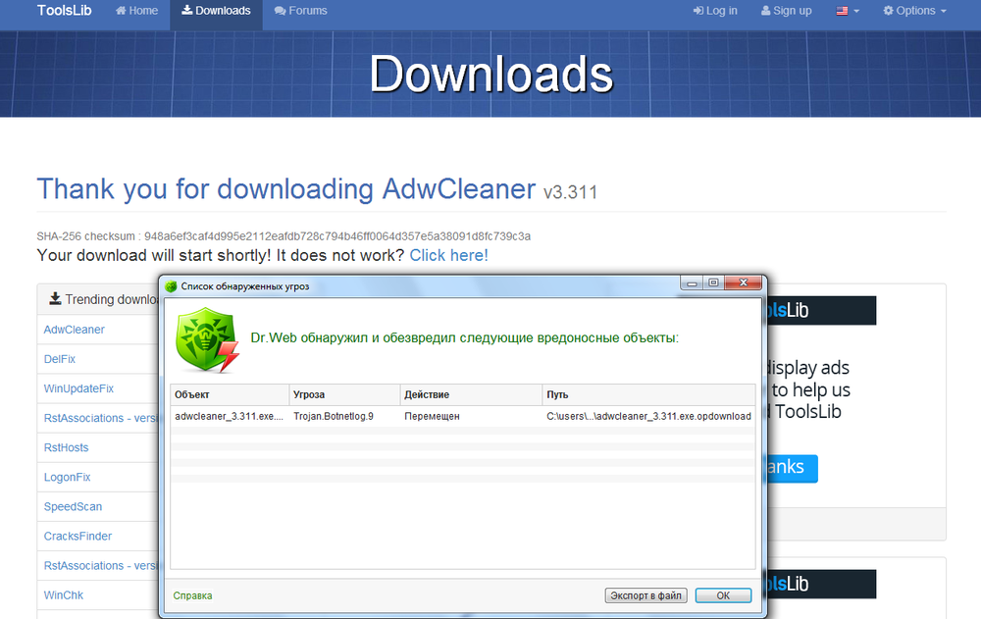Click the ToolsLib brand logo
Image resolution: width=981 pixels, height=619 pixels.
(x=65, y=11)
